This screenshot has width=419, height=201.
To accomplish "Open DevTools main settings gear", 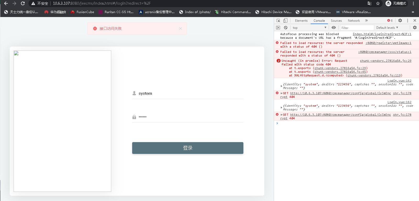I will click(x=400, y=20).
